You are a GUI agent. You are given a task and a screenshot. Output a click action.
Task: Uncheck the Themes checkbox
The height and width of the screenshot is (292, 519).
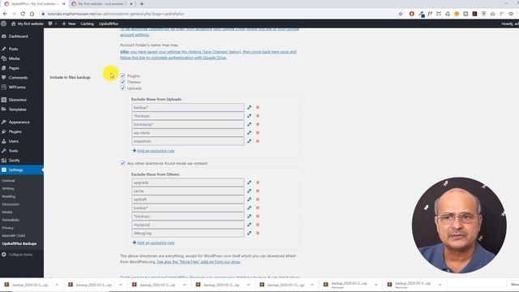pyautogui.click(x=122, y=82)
